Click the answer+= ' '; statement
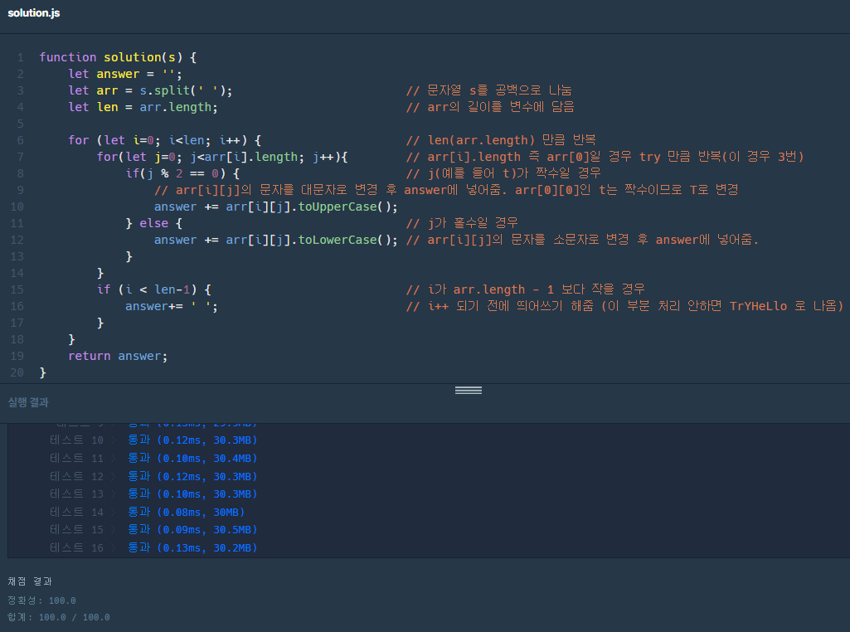Image resolution: width=850 pixels, height=632 pixels. coord(172,307)
